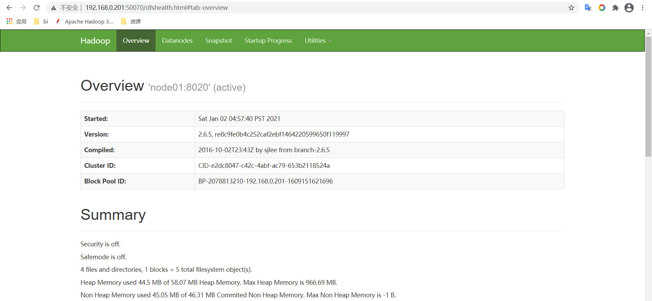Open the Extensions puzzle-piece menu
The width and height of the screenshot is (652, 301).
point(615,7)
